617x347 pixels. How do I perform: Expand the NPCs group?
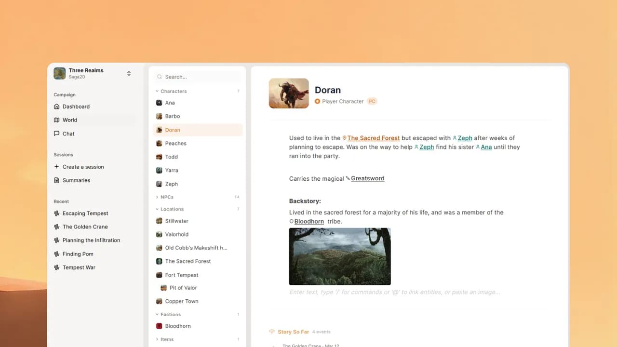157,197
